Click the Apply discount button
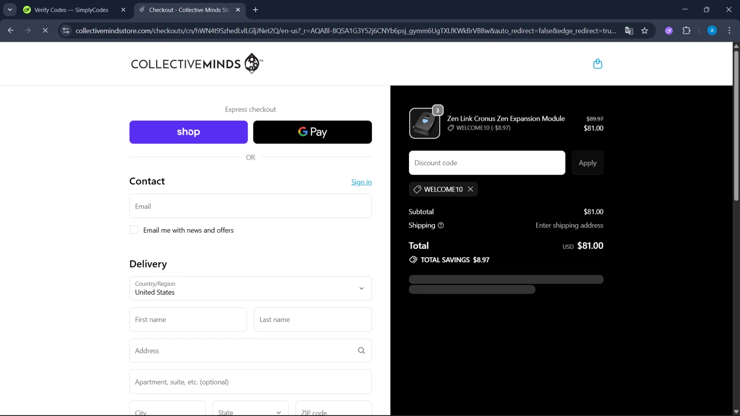The image size is (740, 416). 588,163
